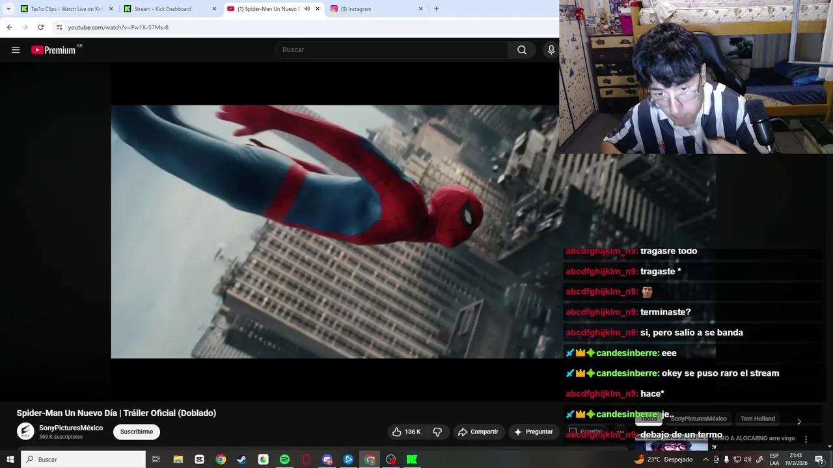833x468 pixels.
Task: Open File Explorer from the taskbar
Action: pos(178,460)
